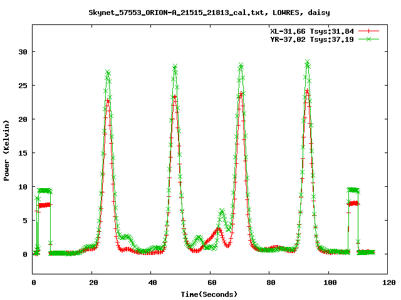This screenshot has width=401, height=300.
Task: Click the x-axis tick label 60
Action: pyautogui.click(x=212, y=282)
